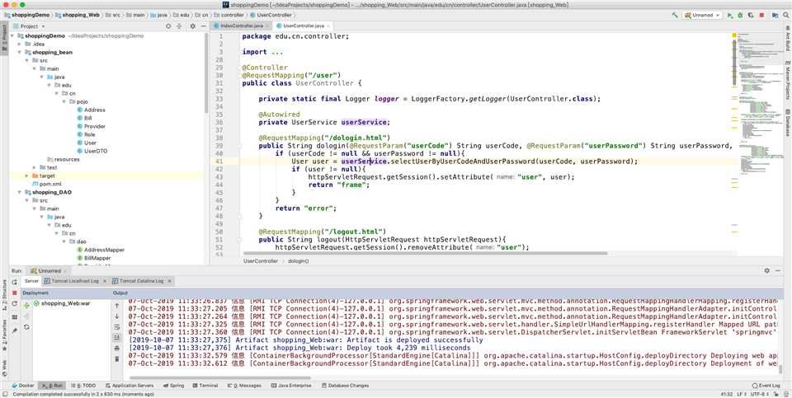Move up the console output with the up arrow
The image size is (792, 398).
(x=117, y=305)
